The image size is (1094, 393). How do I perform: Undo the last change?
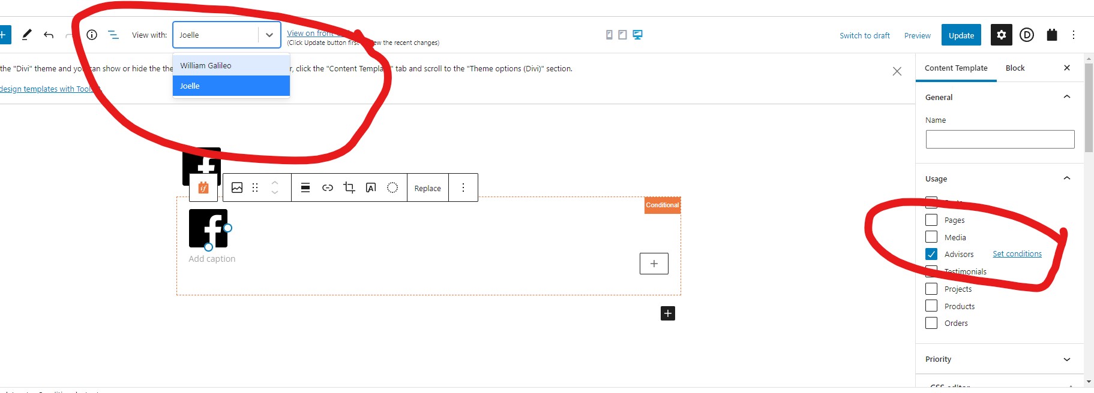[x=49, y=35]
